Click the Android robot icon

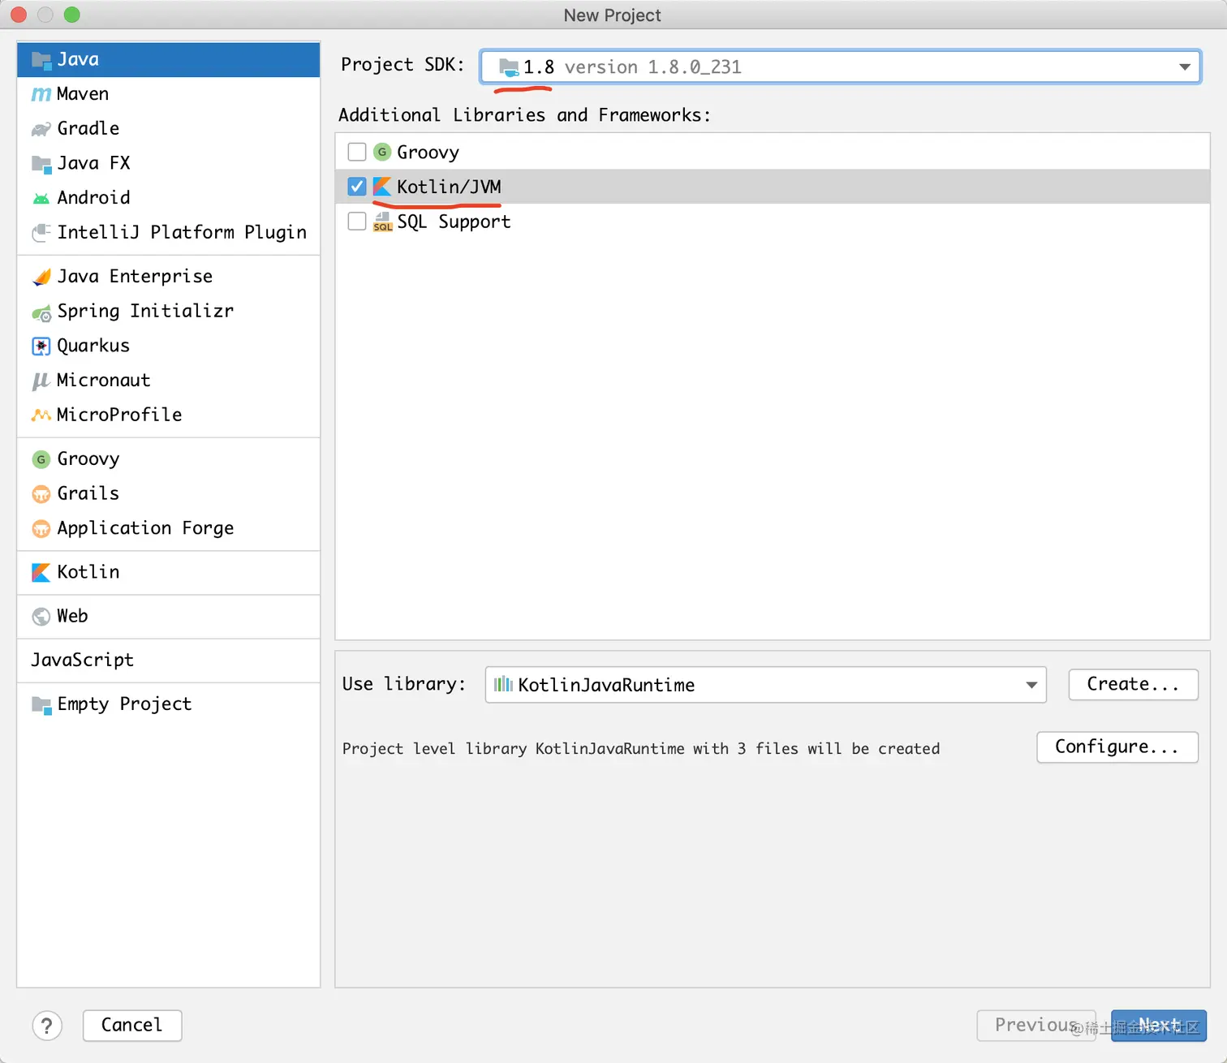click(x=41, y=199)
